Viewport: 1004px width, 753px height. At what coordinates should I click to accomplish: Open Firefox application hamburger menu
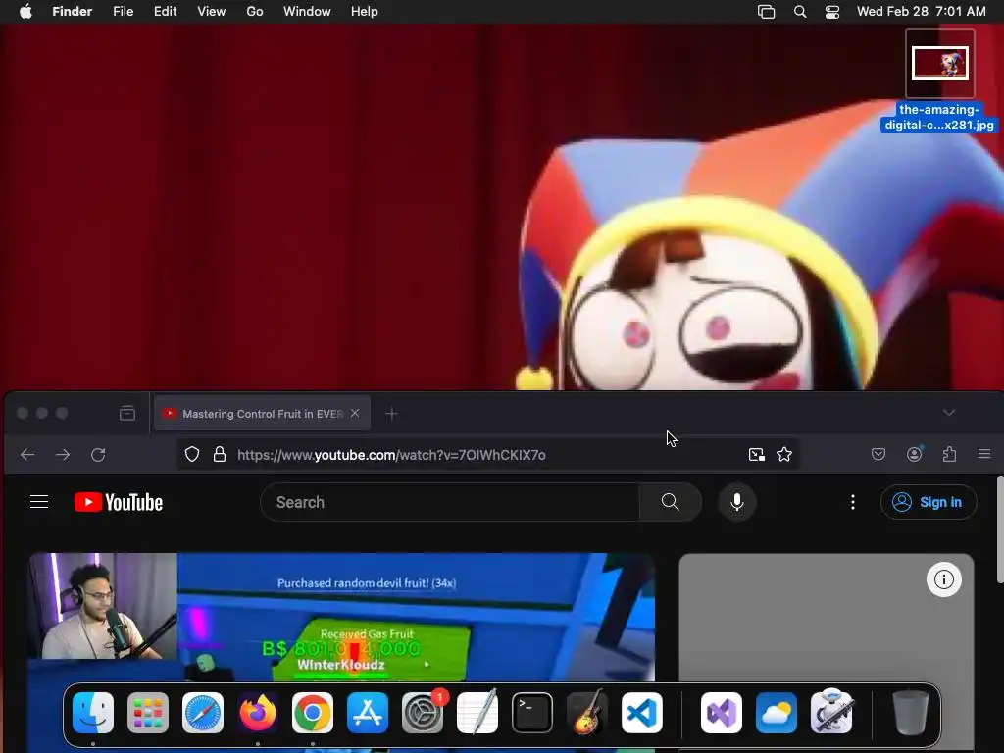984,454
